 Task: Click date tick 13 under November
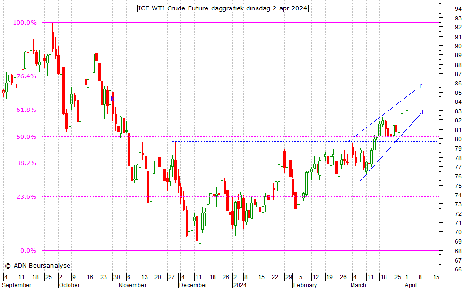pos(144,277)
